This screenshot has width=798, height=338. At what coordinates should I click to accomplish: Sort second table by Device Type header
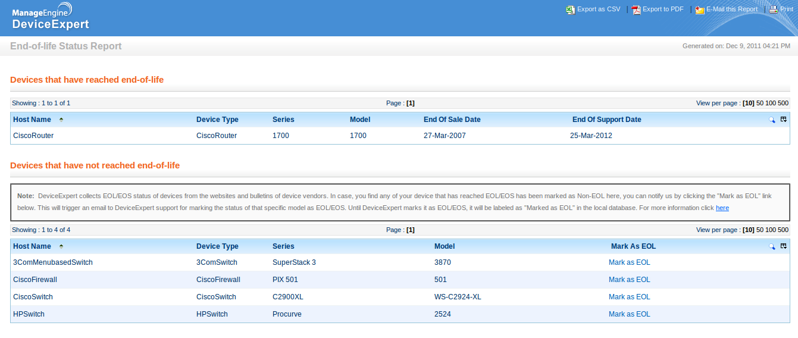(217, 246)
